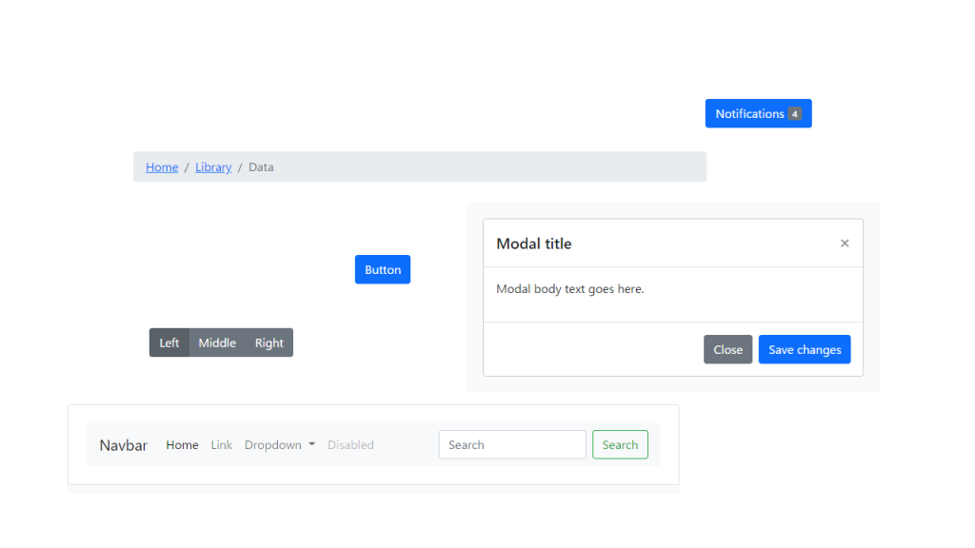Select Middle in the button group
This screenshot has height=548, width=975.
(217, 342)
